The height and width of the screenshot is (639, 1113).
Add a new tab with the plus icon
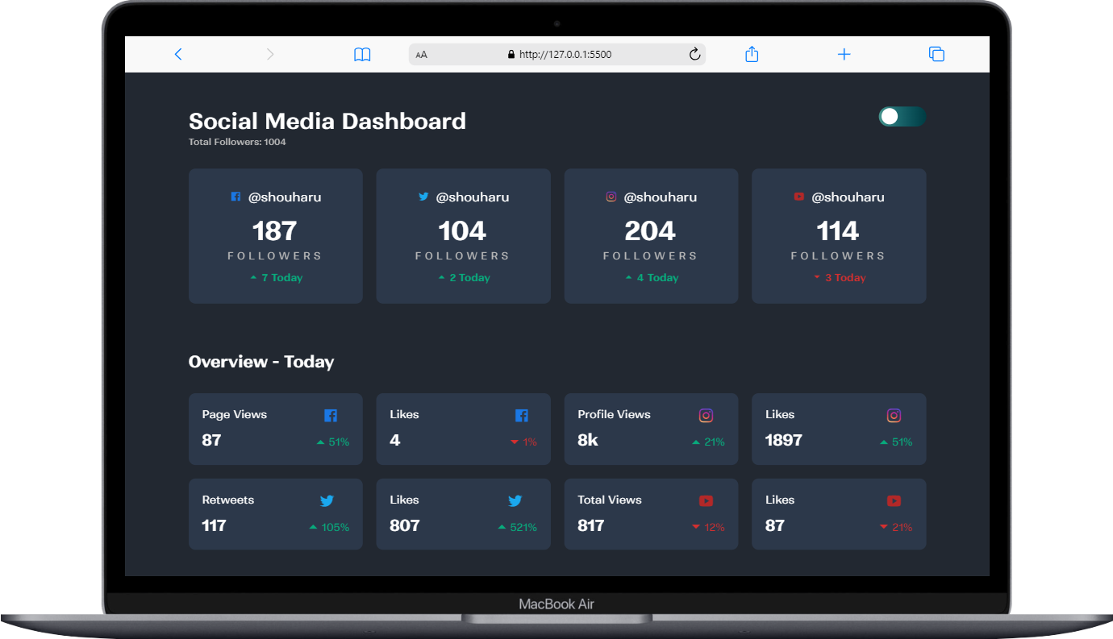(x=844, y=54)
